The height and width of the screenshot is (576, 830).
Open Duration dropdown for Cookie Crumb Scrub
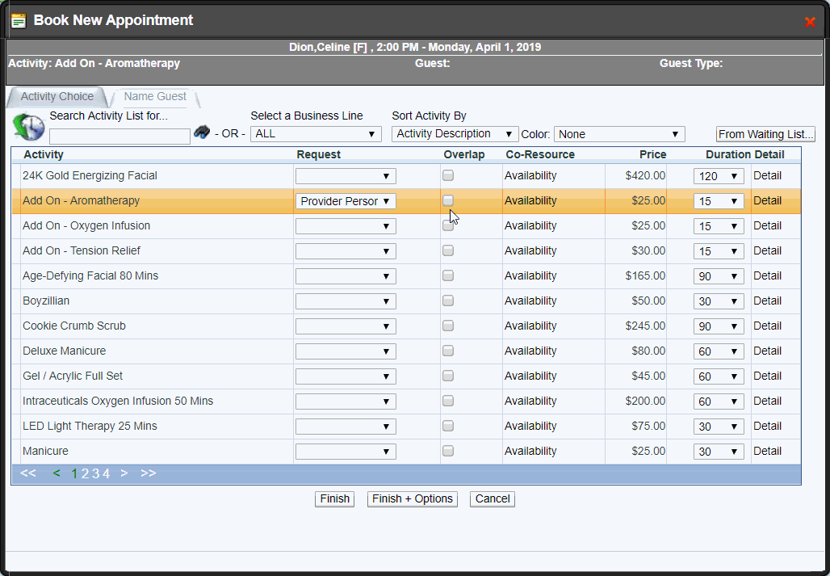719,326
